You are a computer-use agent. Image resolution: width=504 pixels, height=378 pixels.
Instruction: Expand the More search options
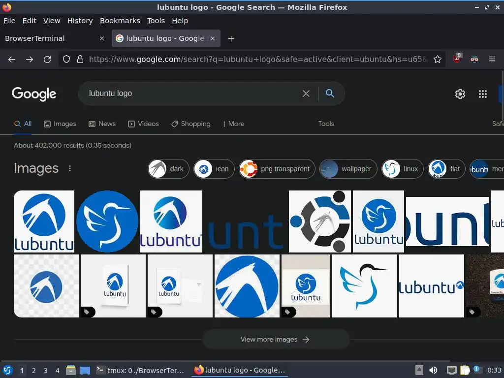click(234, 124)
